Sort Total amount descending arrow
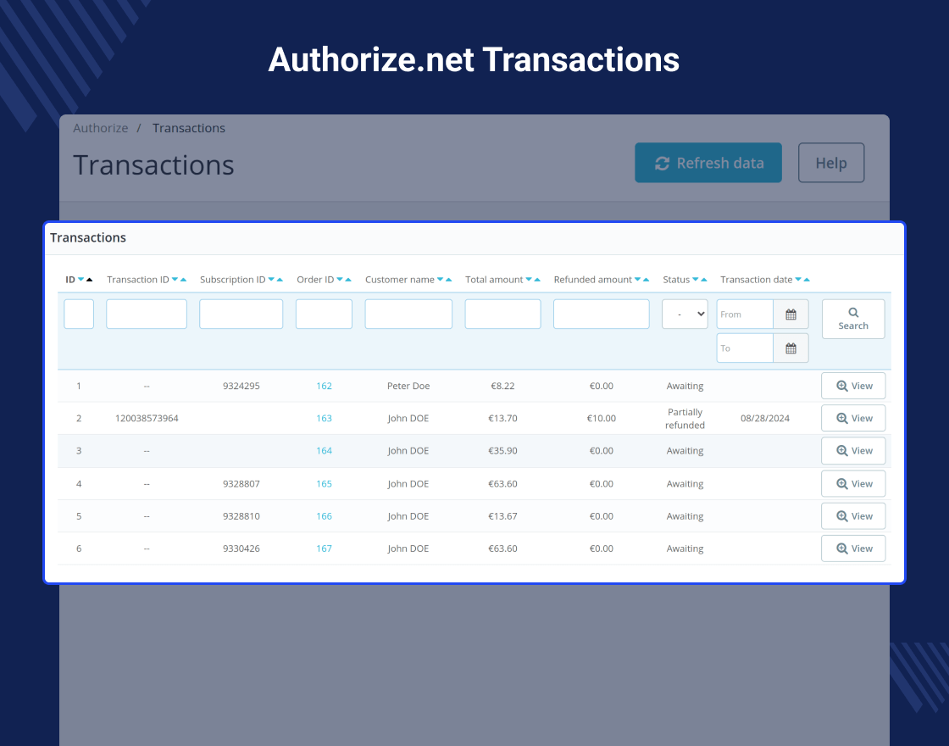The height and width of the screenshot is (746, 949). (x=529, y=280)
